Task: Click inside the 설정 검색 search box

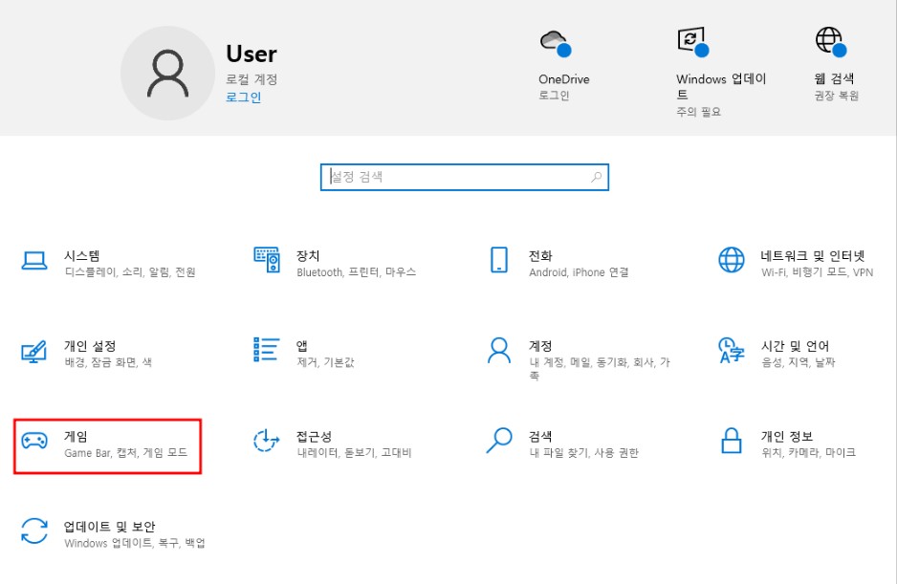Action: 464,177
